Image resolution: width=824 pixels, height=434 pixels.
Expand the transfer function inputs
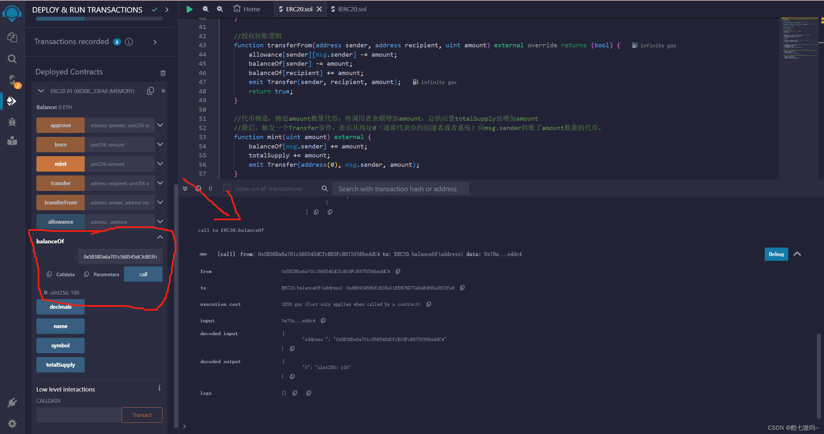click(x=160, y=183)
